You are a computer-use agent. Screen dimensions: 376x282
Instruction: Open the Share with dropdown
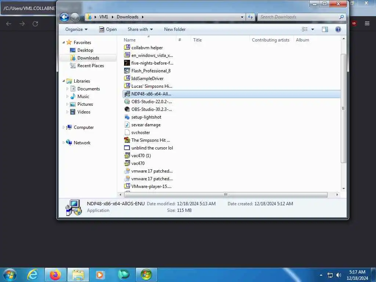140,29
